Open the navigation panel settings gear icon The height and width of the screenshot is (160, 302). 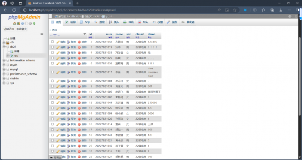[30, 24]
